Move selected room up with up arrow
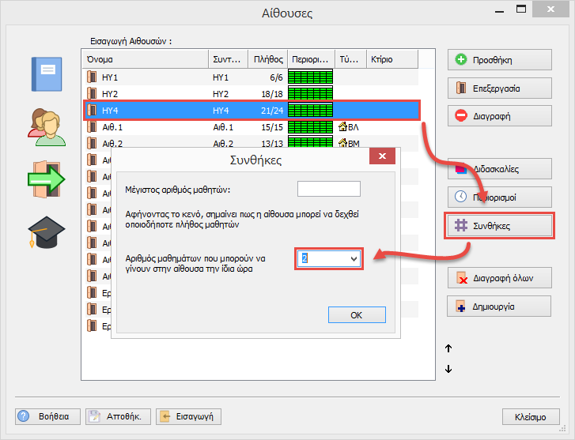 point(448,348)
